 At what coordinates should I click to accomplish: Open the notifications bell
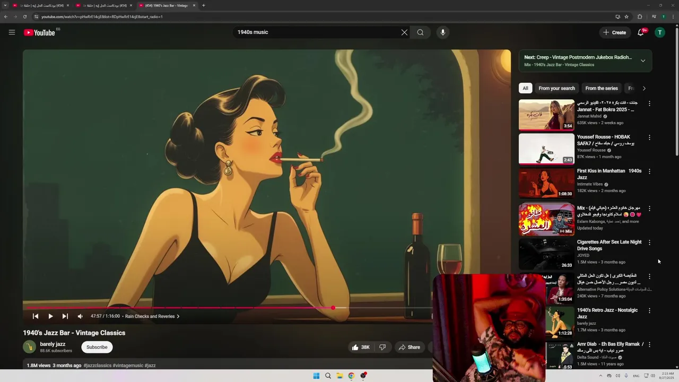(x=641, y=32)
